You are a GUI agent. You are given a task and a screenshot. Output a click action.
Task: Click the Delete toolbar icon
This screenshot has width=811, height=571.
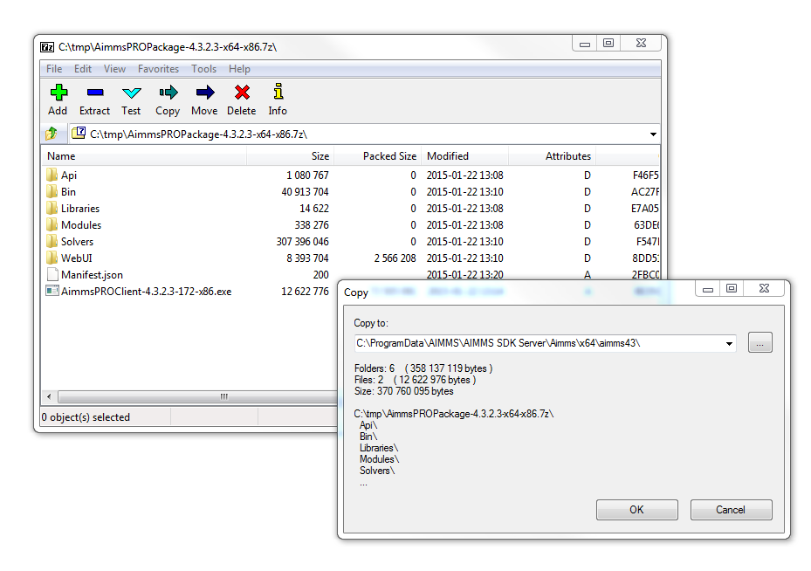tap(242, 93)
